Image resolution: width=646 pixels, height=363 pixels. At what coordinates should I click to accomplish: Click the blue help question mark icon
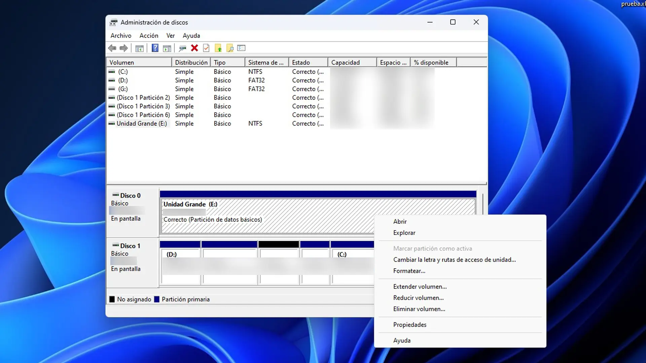[x=155, y=48]
